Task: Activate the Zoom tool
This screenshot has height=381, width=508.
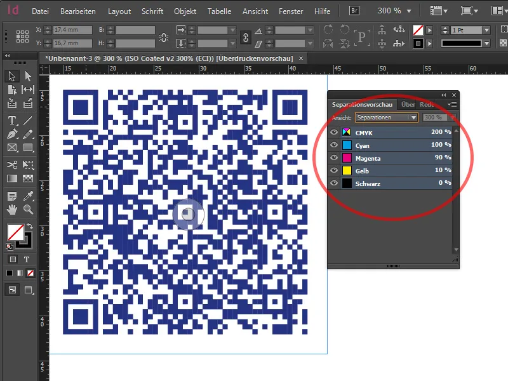Action: tap(27, 208)
